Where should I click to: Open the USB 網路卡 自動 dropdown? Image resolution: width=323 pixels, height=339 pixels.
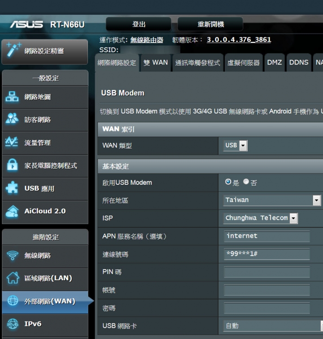(273, 326)
